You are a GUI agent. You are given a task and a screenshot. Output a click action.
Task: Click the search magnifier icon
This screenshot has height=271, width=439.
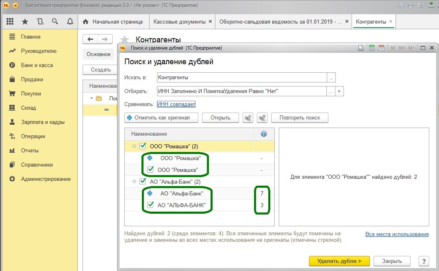[x=55, y=21]
